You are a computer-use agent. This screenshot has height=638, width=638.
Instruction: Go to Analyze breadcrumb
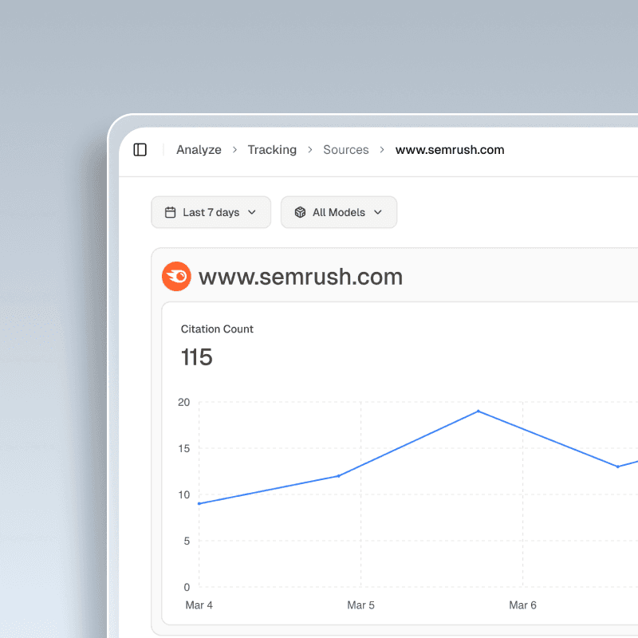pyautogui.click(x=199, y=150)
